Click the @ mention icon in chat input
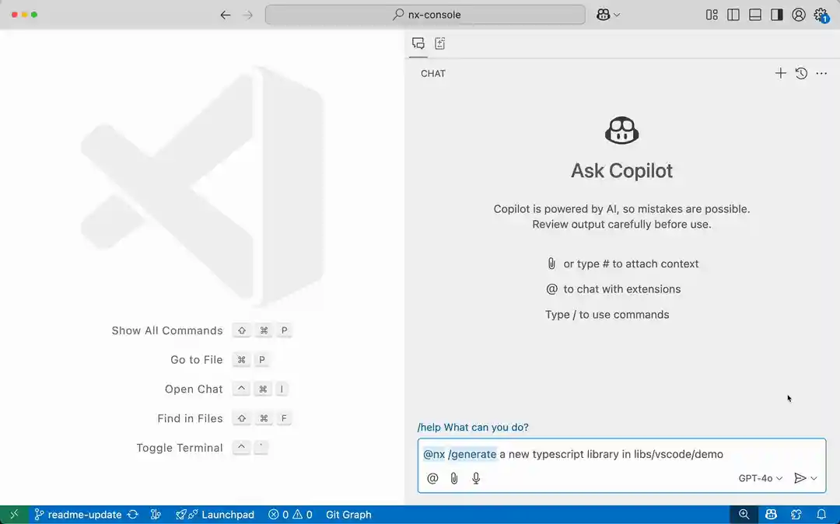 [x=432, y=478]
